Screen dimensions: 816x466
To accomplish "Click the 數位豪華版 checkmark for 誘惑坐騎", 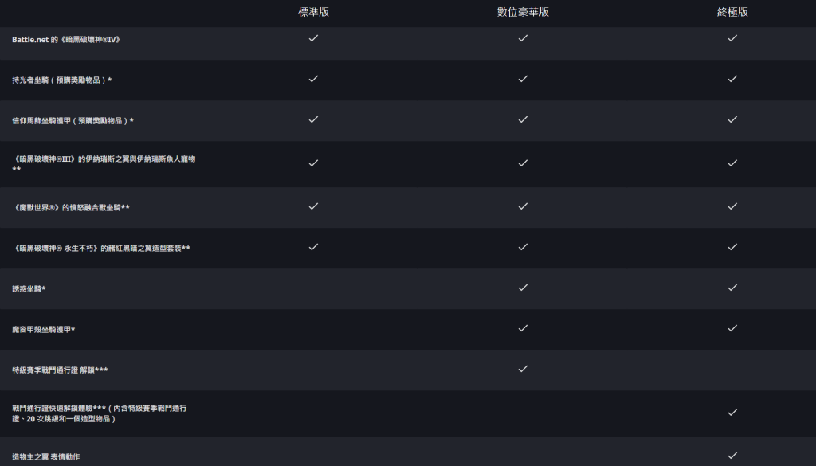I will tap(523, 287).
